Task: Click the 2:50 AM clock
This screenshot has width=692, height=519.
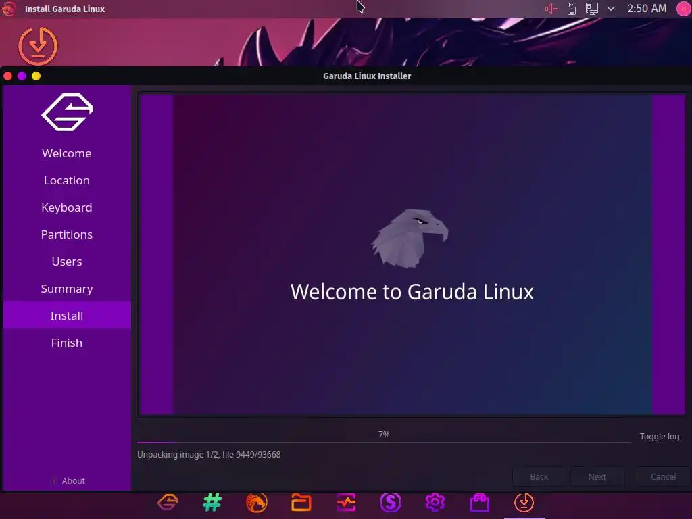Action: tap(647, 8)
